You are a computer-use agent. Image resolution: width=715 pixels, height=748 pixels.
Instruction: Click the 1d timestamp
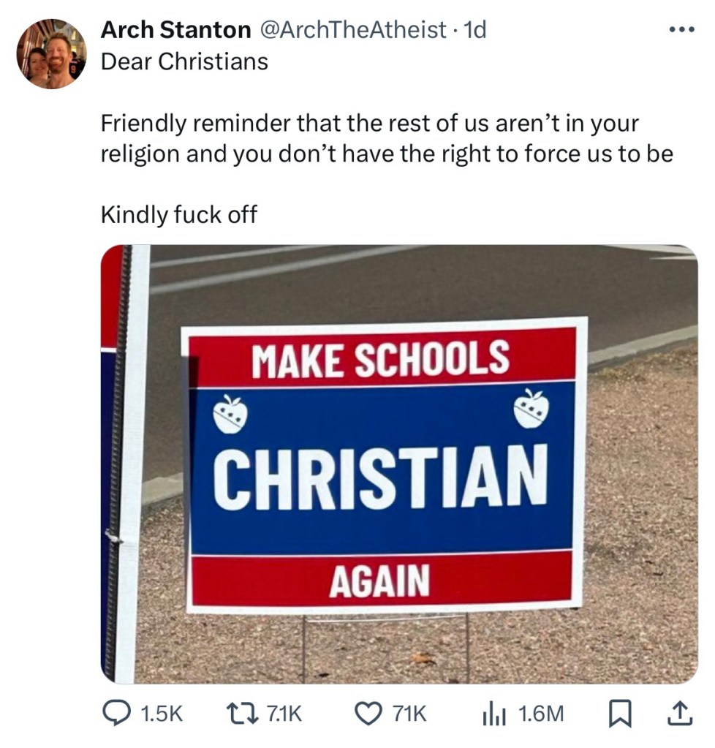(474, 30)
